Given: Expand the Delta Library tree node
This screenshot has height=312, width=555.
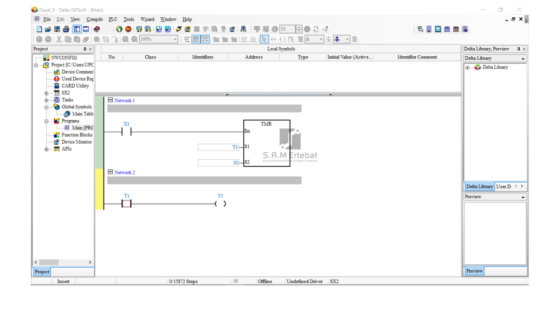Looking at the screenshot, I should pyautogui.click(x=468, y=68).
